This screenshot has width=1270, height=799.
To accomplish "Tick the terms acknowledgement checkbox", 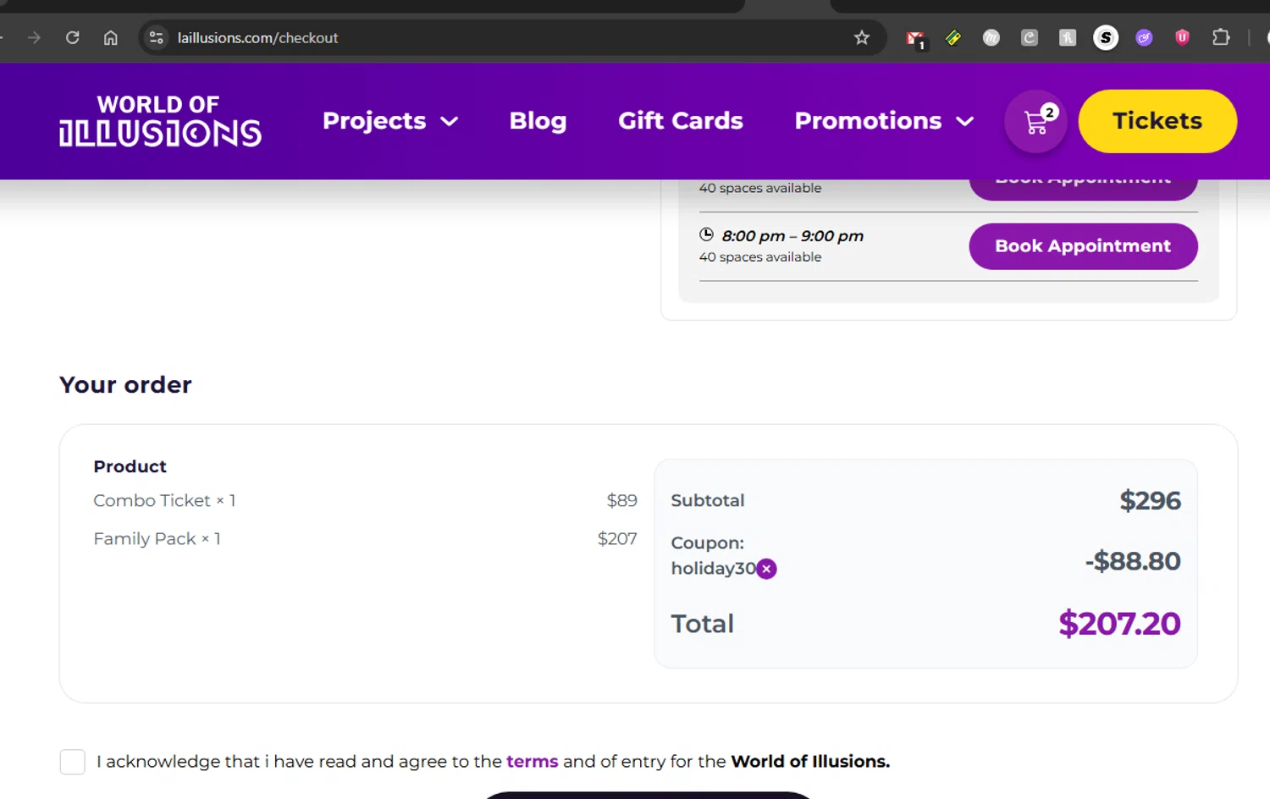I will coord(73,762).
